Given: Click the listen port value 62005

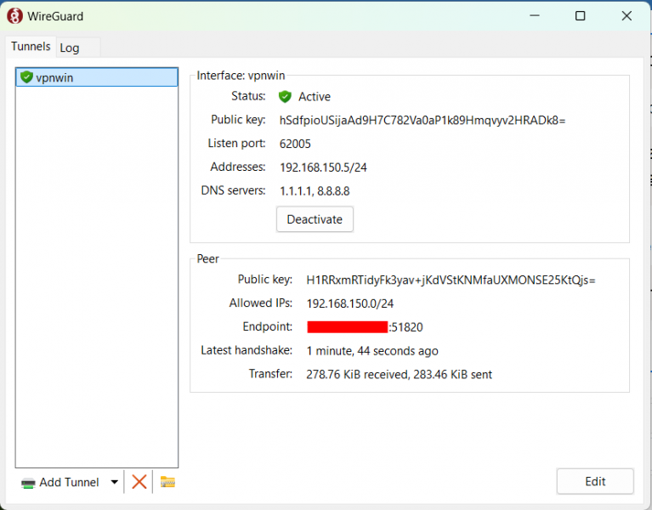Looking at the screenshot, I should [x=295, y=144].
